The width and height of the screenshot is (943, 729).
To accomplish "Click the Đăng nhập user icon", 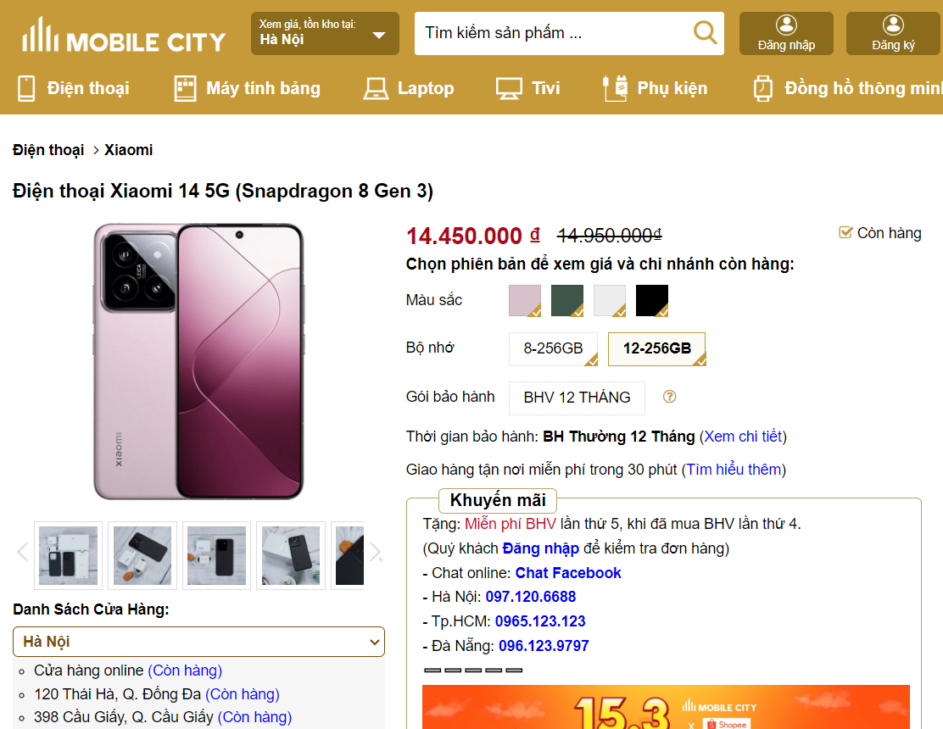I will [786, 25].
